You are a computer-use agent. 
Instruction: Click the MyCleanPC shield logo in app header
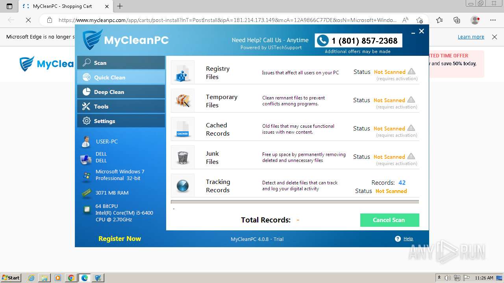[x=93, y=39]
